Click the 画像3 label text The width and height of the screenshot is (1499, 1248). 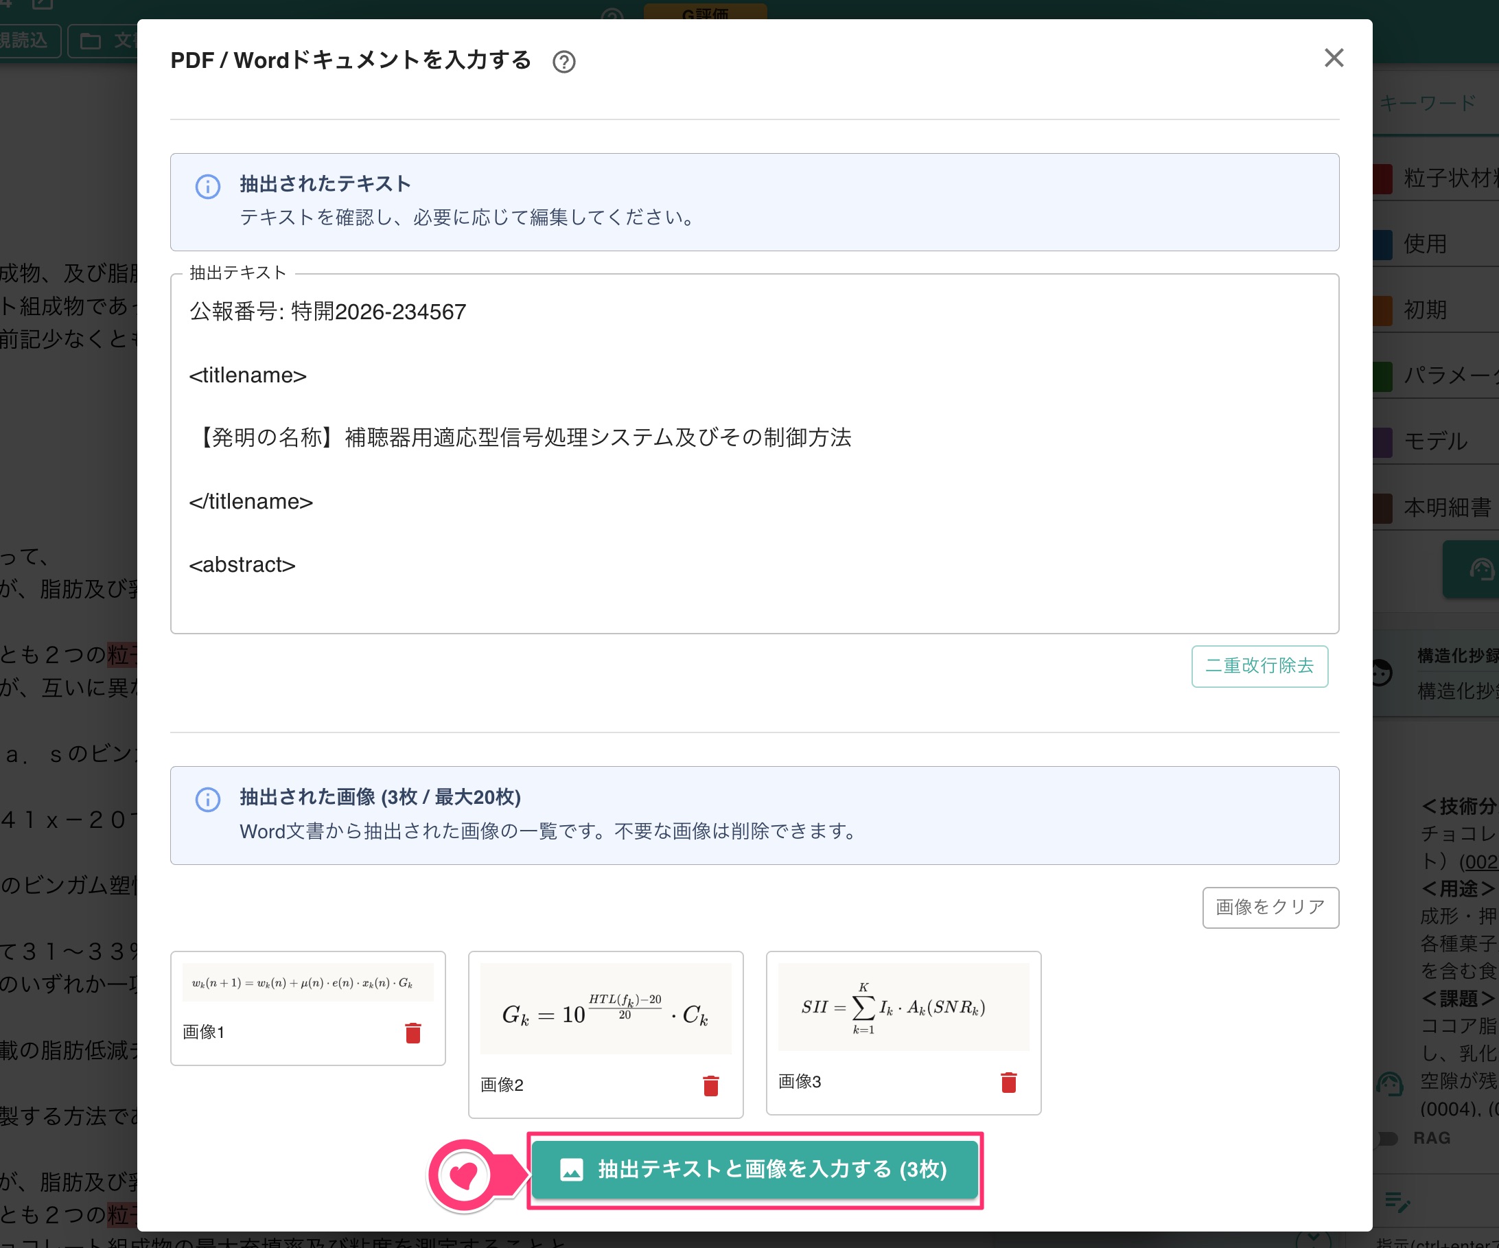pos(800,1083)
